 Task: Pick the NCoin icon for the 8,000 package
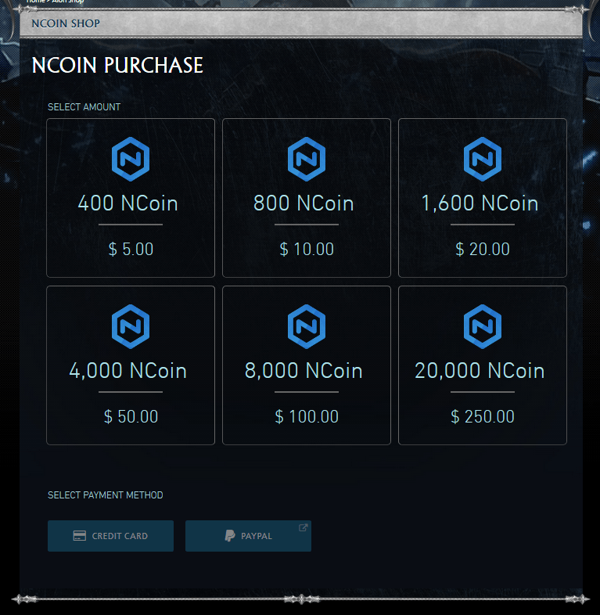coord(307,327)
